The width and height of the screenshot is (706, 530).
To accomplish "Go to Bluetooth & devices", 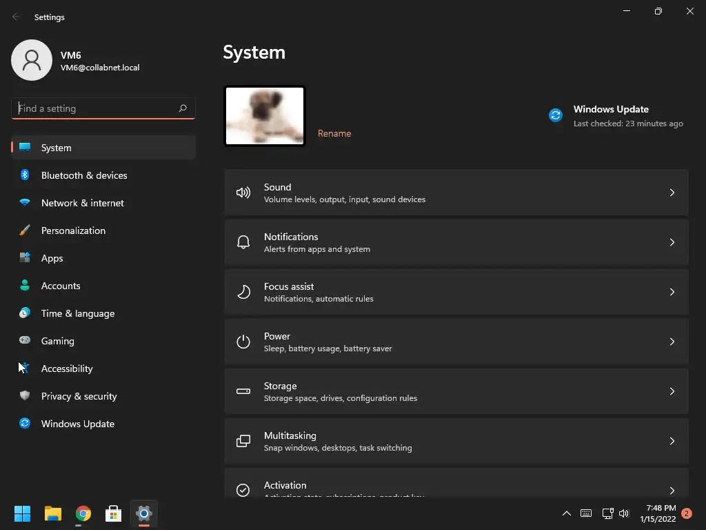I will [x=103, y=175].
